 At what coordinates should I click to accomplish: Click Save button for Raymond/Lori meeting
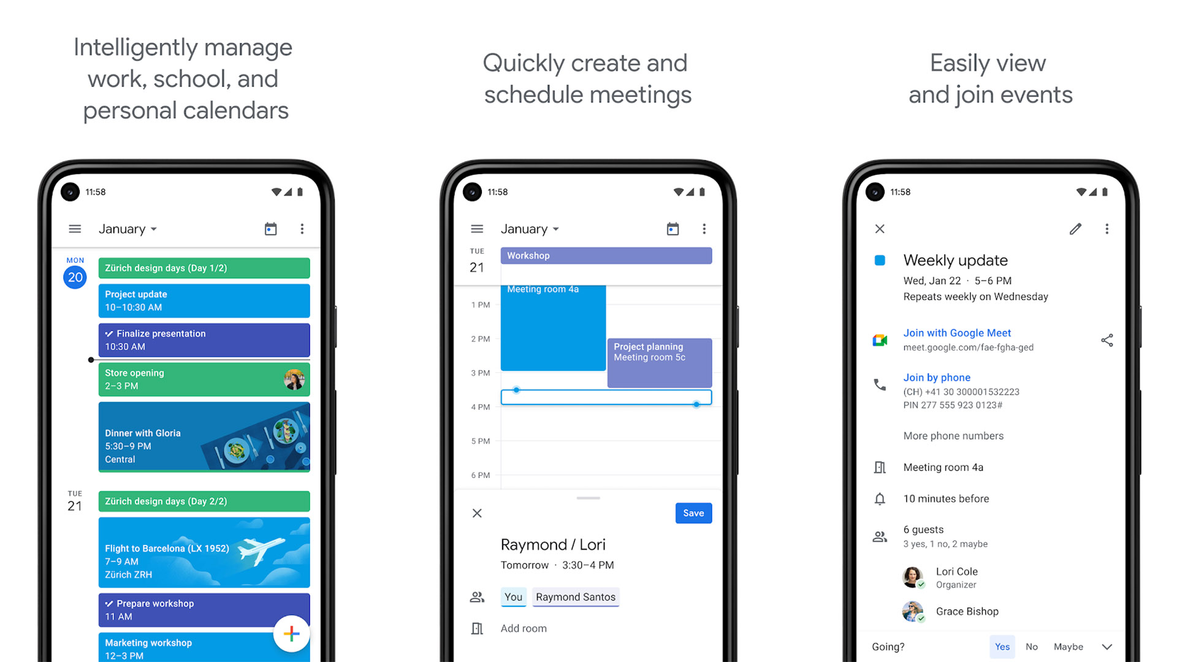coord(693,512)
